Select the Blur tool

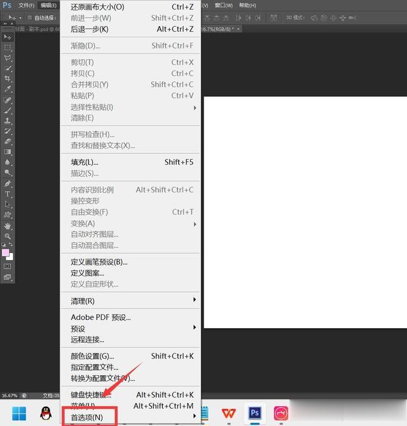click(8, 162)
